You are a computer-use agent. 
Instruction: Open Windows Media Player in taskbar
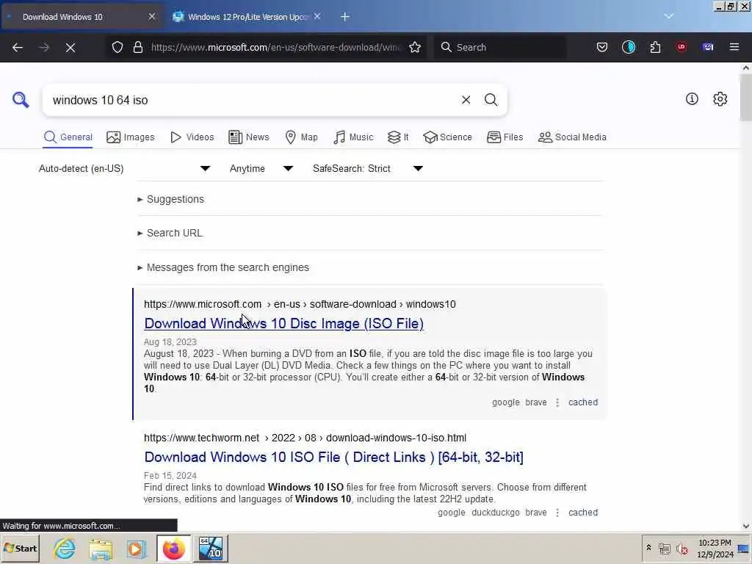click(136, 549)
